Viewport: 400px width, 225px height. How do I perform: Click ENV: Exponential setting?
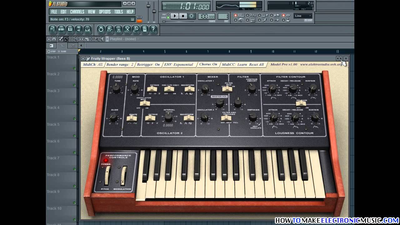[x=178, y=65]
